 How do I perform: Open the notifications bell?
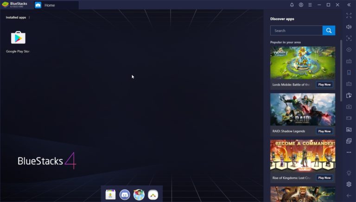point(292,5)
